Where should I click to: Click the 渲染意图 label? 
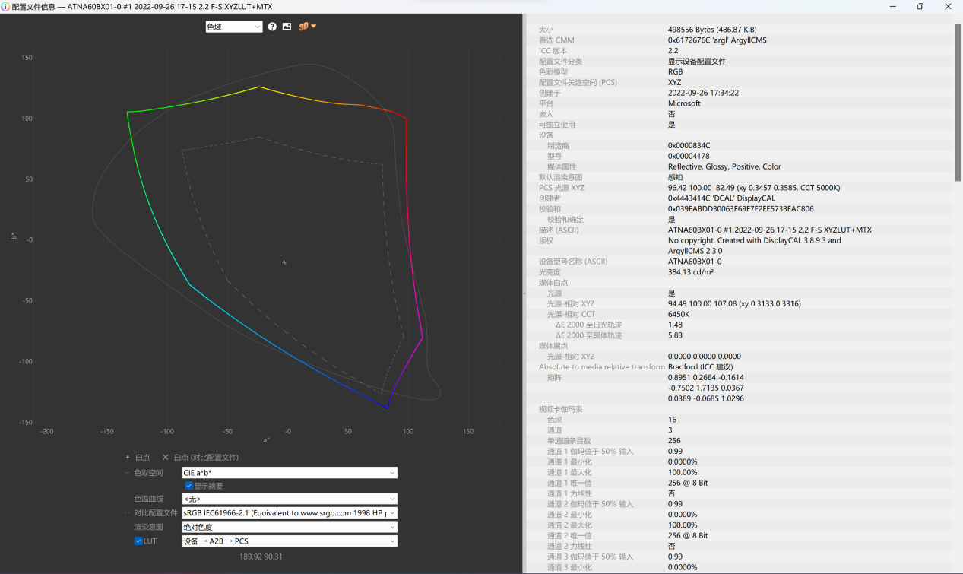pyautogui.click(x=149, y=527)
